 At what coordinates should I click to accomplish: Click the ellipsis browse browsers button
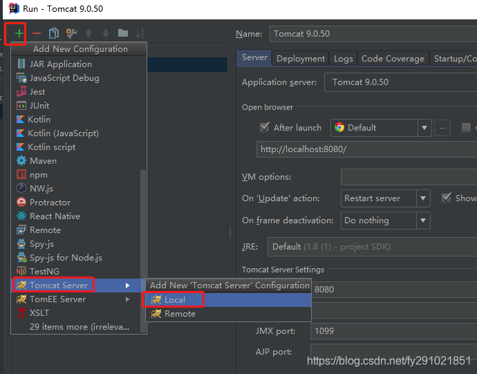[442, 128]
